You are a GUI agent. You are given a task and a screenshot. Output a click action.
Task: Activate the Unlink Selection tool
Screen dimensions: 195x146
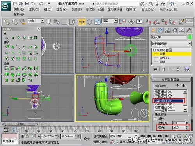[14, 21]
